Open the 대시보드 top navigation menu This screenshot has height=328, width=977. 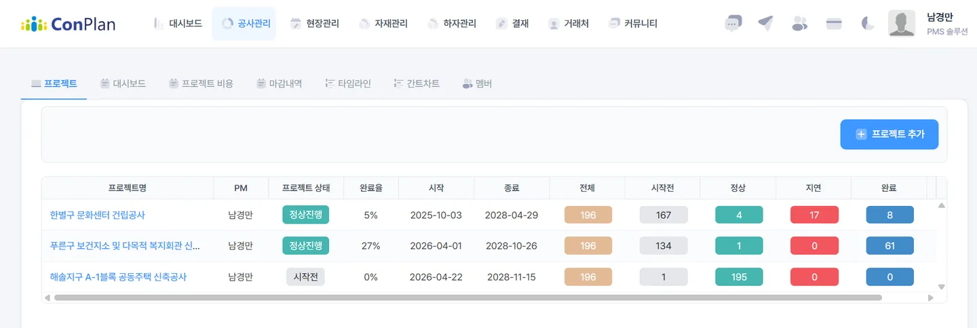(x=178, y=24)
